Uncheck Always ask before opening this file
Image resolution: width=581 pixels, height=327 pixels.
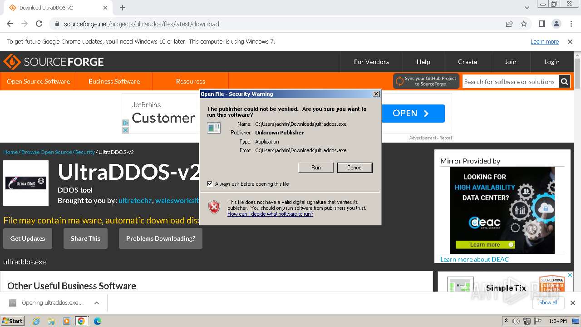[x=210, y=183]
